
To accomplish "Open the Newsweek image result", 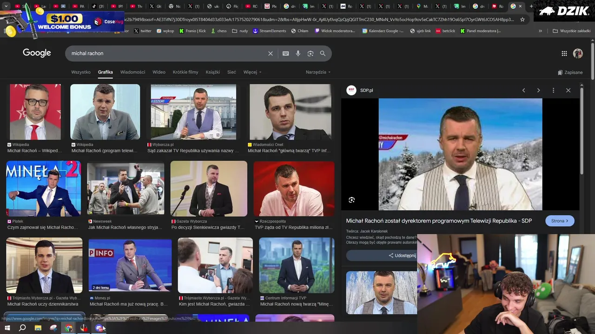I will 126,188.
